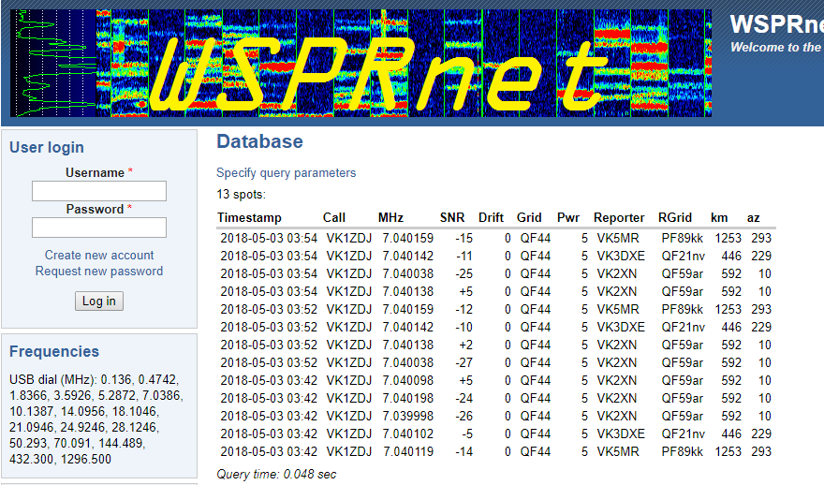Click the Call column header
This screenshot has height=485, width=824.
click(334, 217)
